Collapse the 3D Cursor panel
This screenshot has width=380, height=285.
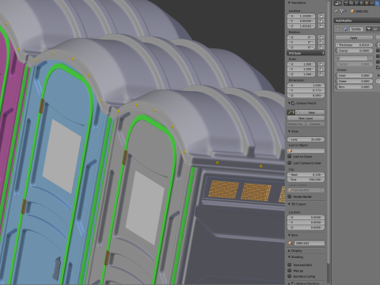[x=289, y=204]
